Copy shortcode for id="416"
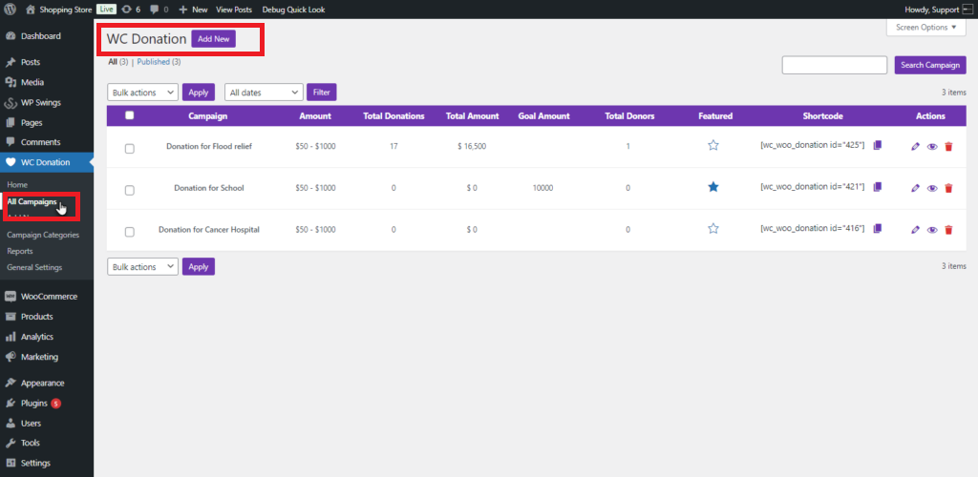 [x=878, y=229]
